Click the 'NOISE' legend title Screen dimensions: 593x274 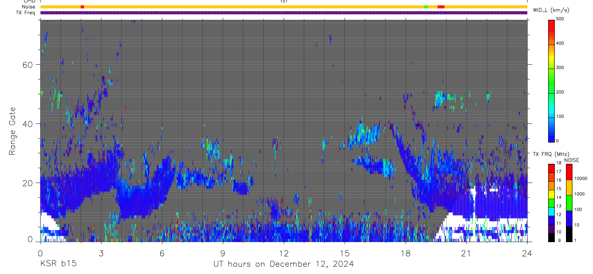coord(573,160)
